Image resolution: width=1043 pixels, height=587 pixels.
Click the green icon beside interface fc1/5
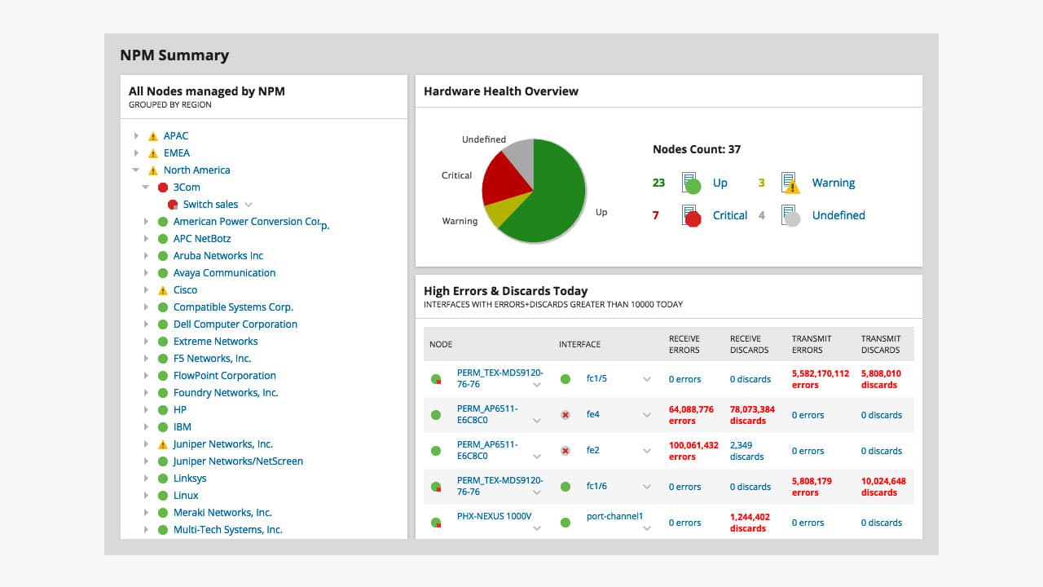pyautogui.click(x=566, y=378)
